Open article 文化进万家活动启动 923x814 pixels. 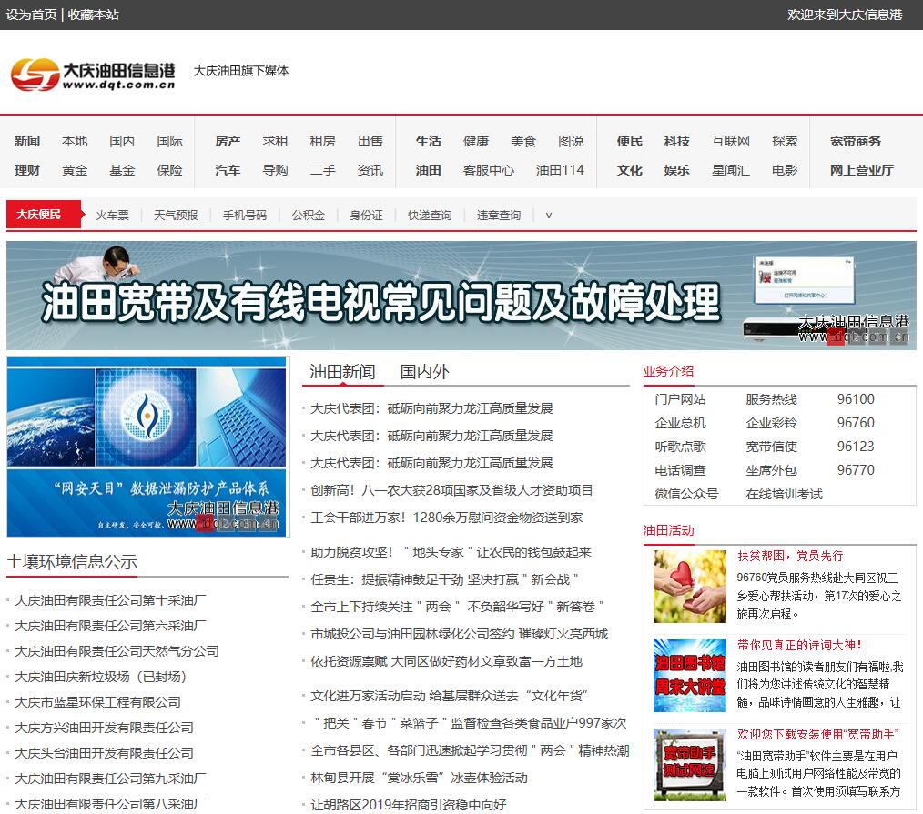click(x=449, y=696)
